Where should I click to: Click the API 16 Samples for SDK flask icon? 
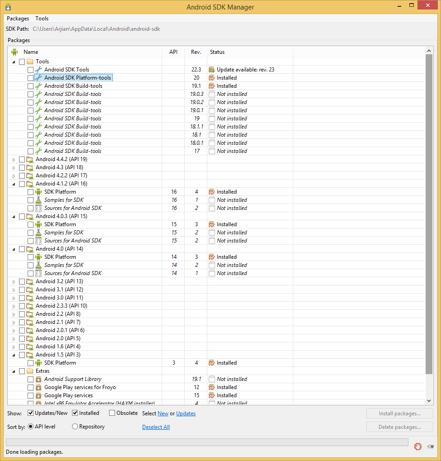(38, 200)
